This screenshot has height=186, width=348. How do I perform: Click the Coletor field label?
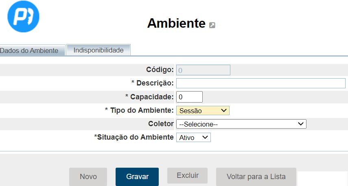point(161,124)
